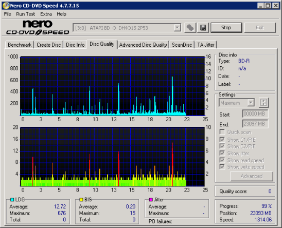Image resolution: width=282 pixels, height=228 pixels.
Task: Switch to the Advanced Disc Quality tab
Action: pyautogui.click(x=143, y=45)
